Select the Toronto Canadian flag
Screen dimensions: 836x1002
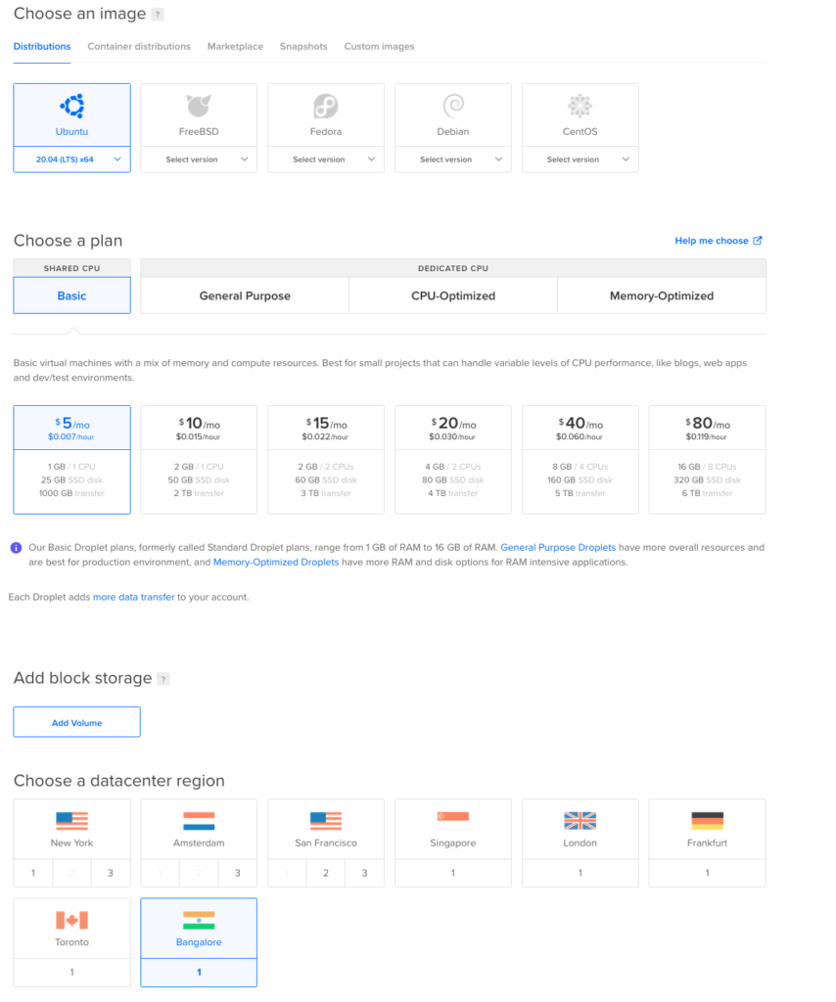tap(71, 920)
